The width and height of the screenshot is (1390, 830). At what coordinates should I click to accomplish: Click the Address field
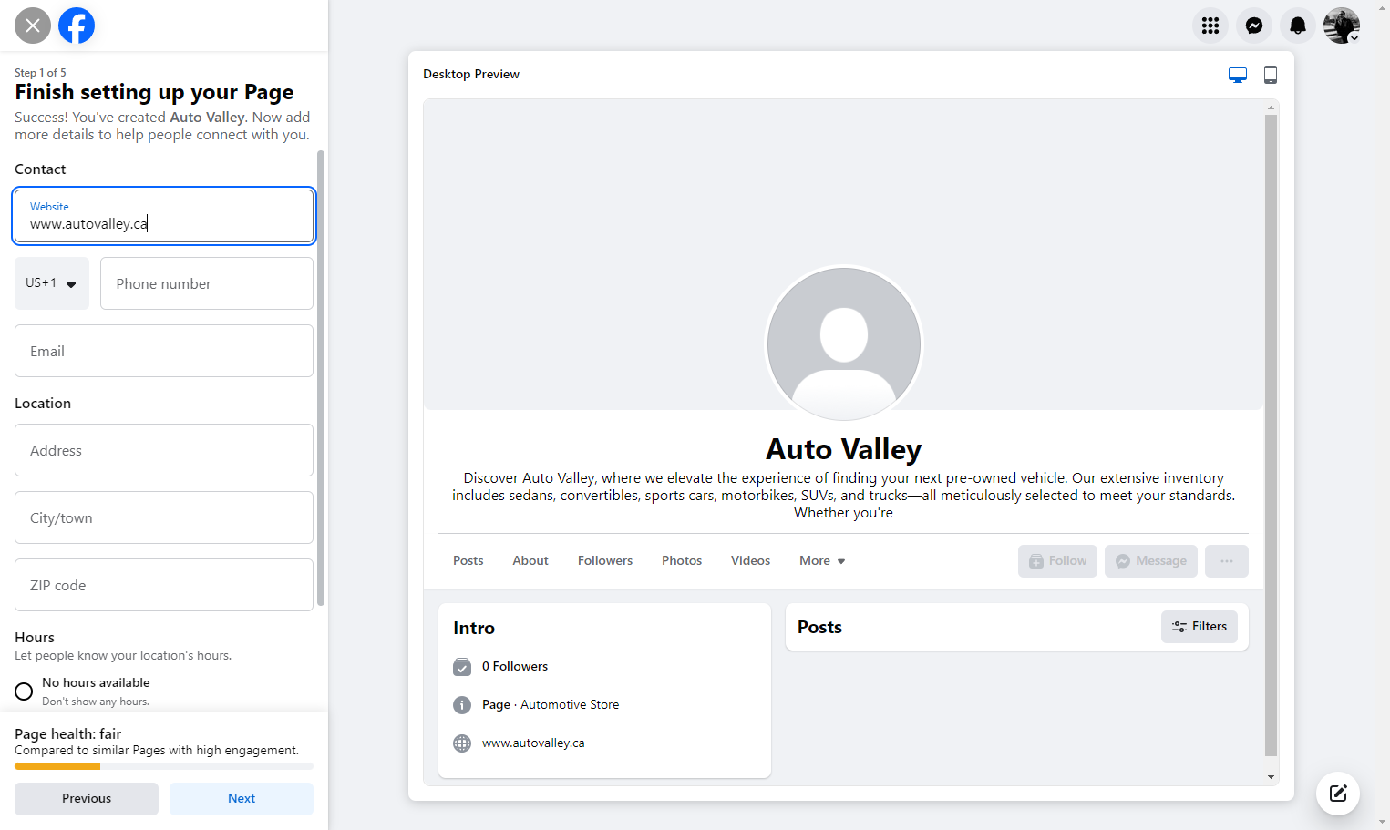[164, 450]
